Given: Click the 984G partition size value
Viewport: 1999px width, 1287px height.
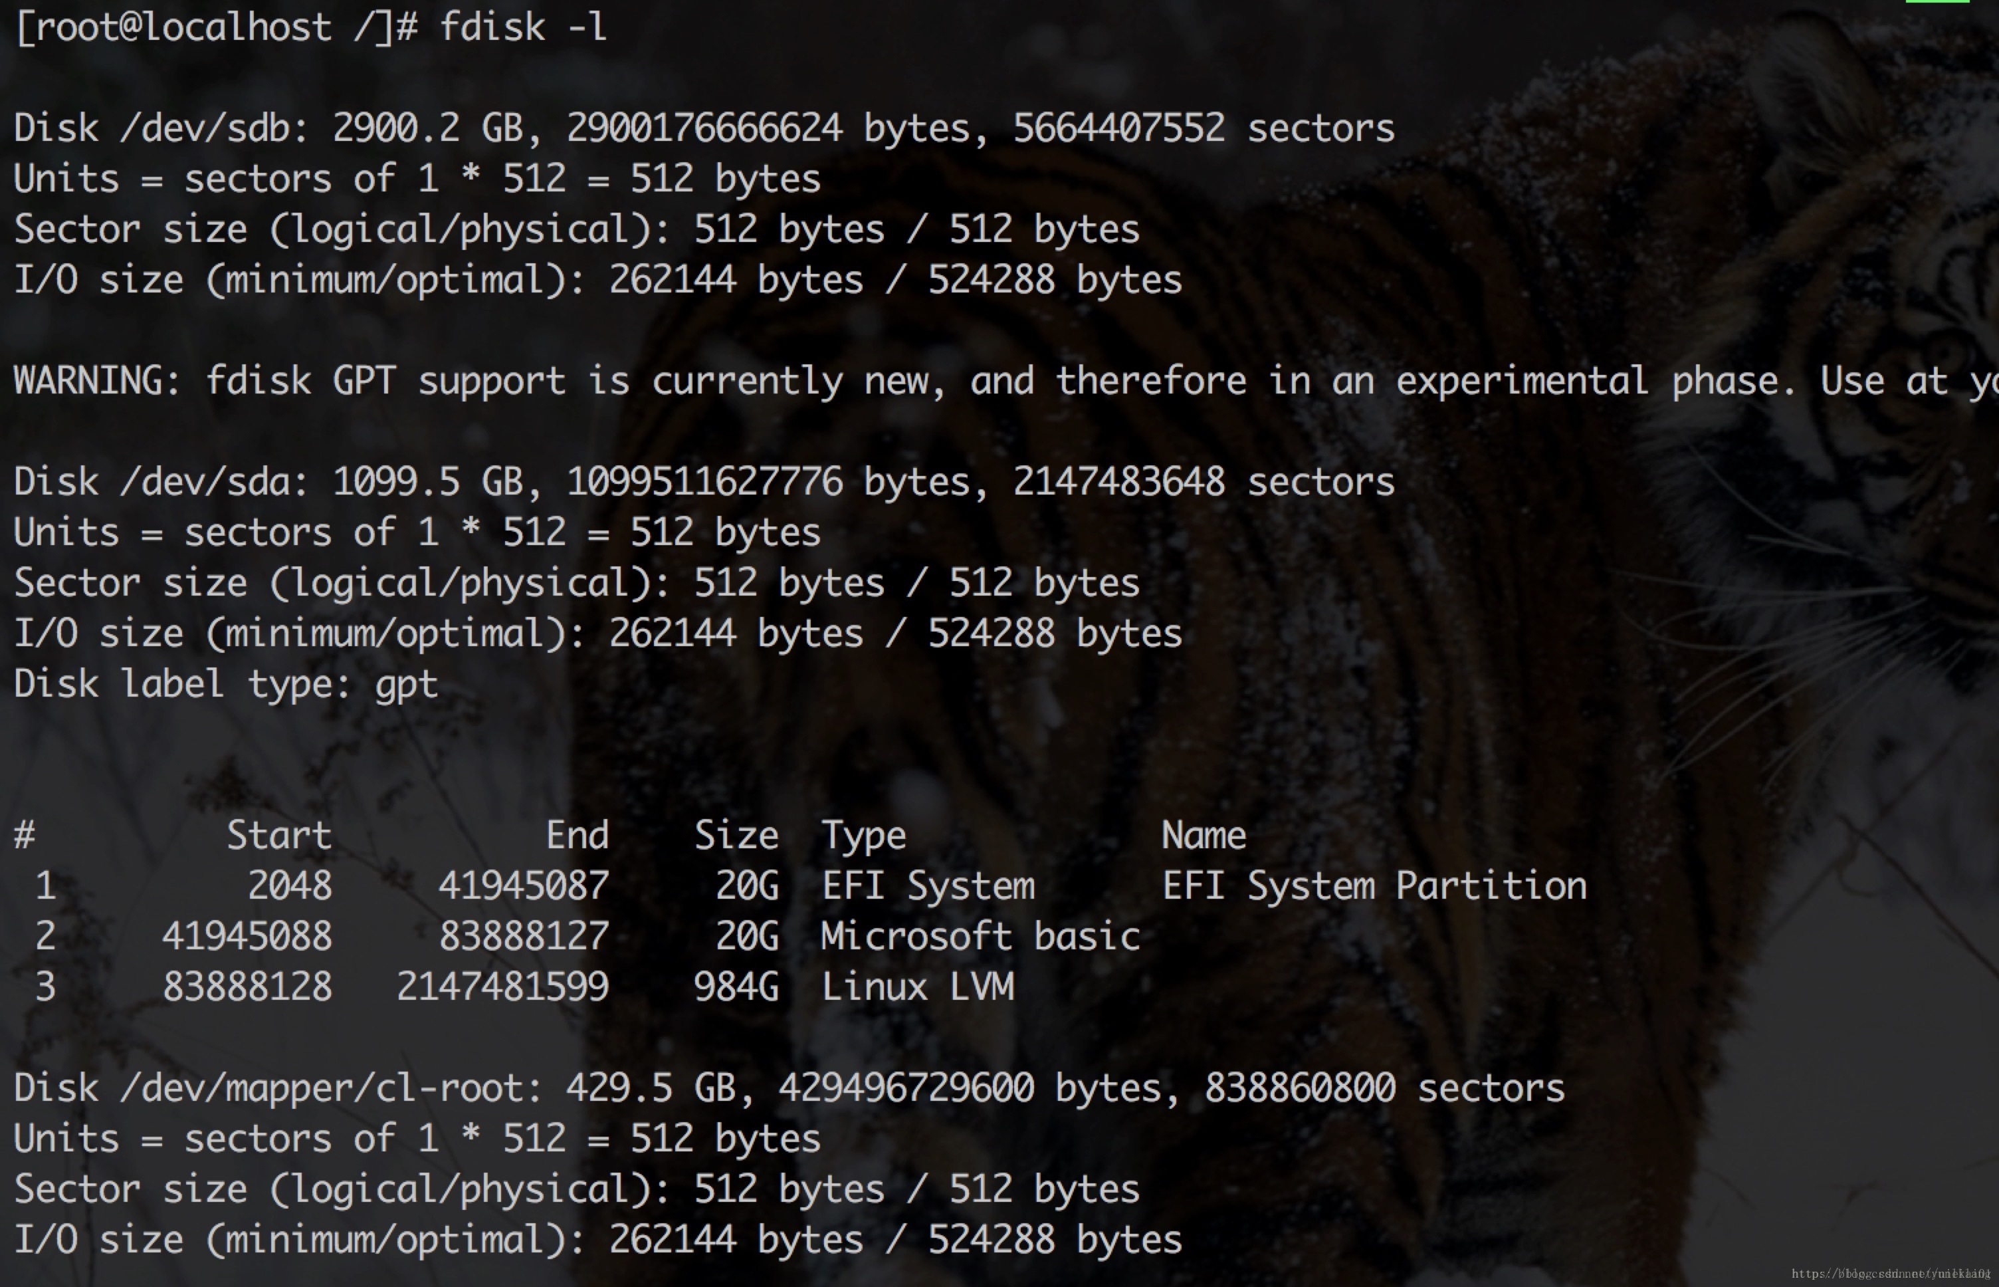Looking at the screenshot, I should (737, 987).
